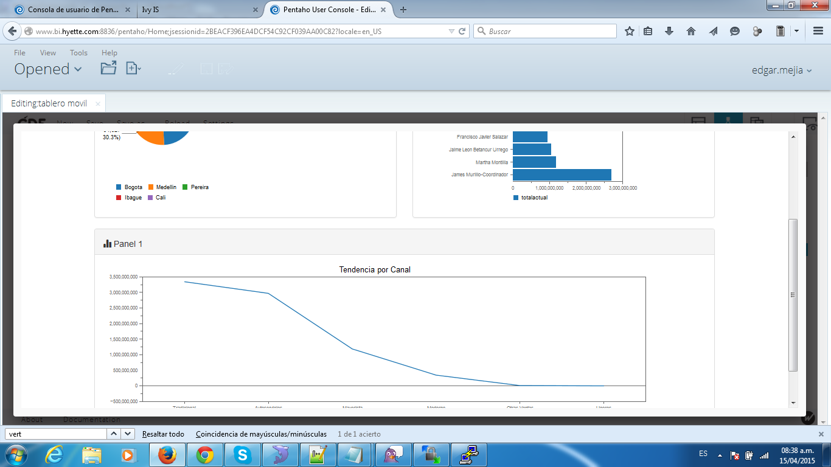Open the Firefox hamburger menu
The width and height of the screenshot is (831, 467).
pyautogui.click(x=818, y=31)
